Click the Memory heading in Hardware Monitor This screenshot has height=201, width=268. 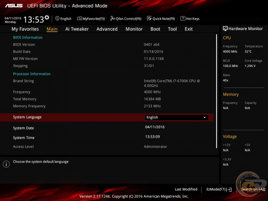click(x=231, y=94)
